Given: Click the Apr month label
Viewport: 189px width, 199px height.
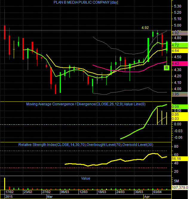Looking at the screenshot, I should coord(147,197).
